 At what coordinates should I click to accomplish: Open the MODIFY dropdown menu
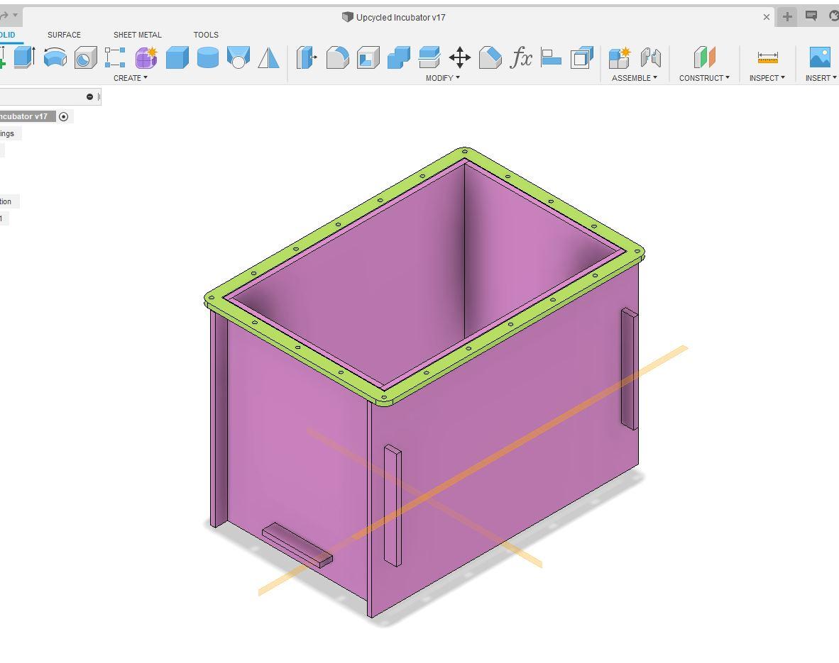(x=442, y=78)
